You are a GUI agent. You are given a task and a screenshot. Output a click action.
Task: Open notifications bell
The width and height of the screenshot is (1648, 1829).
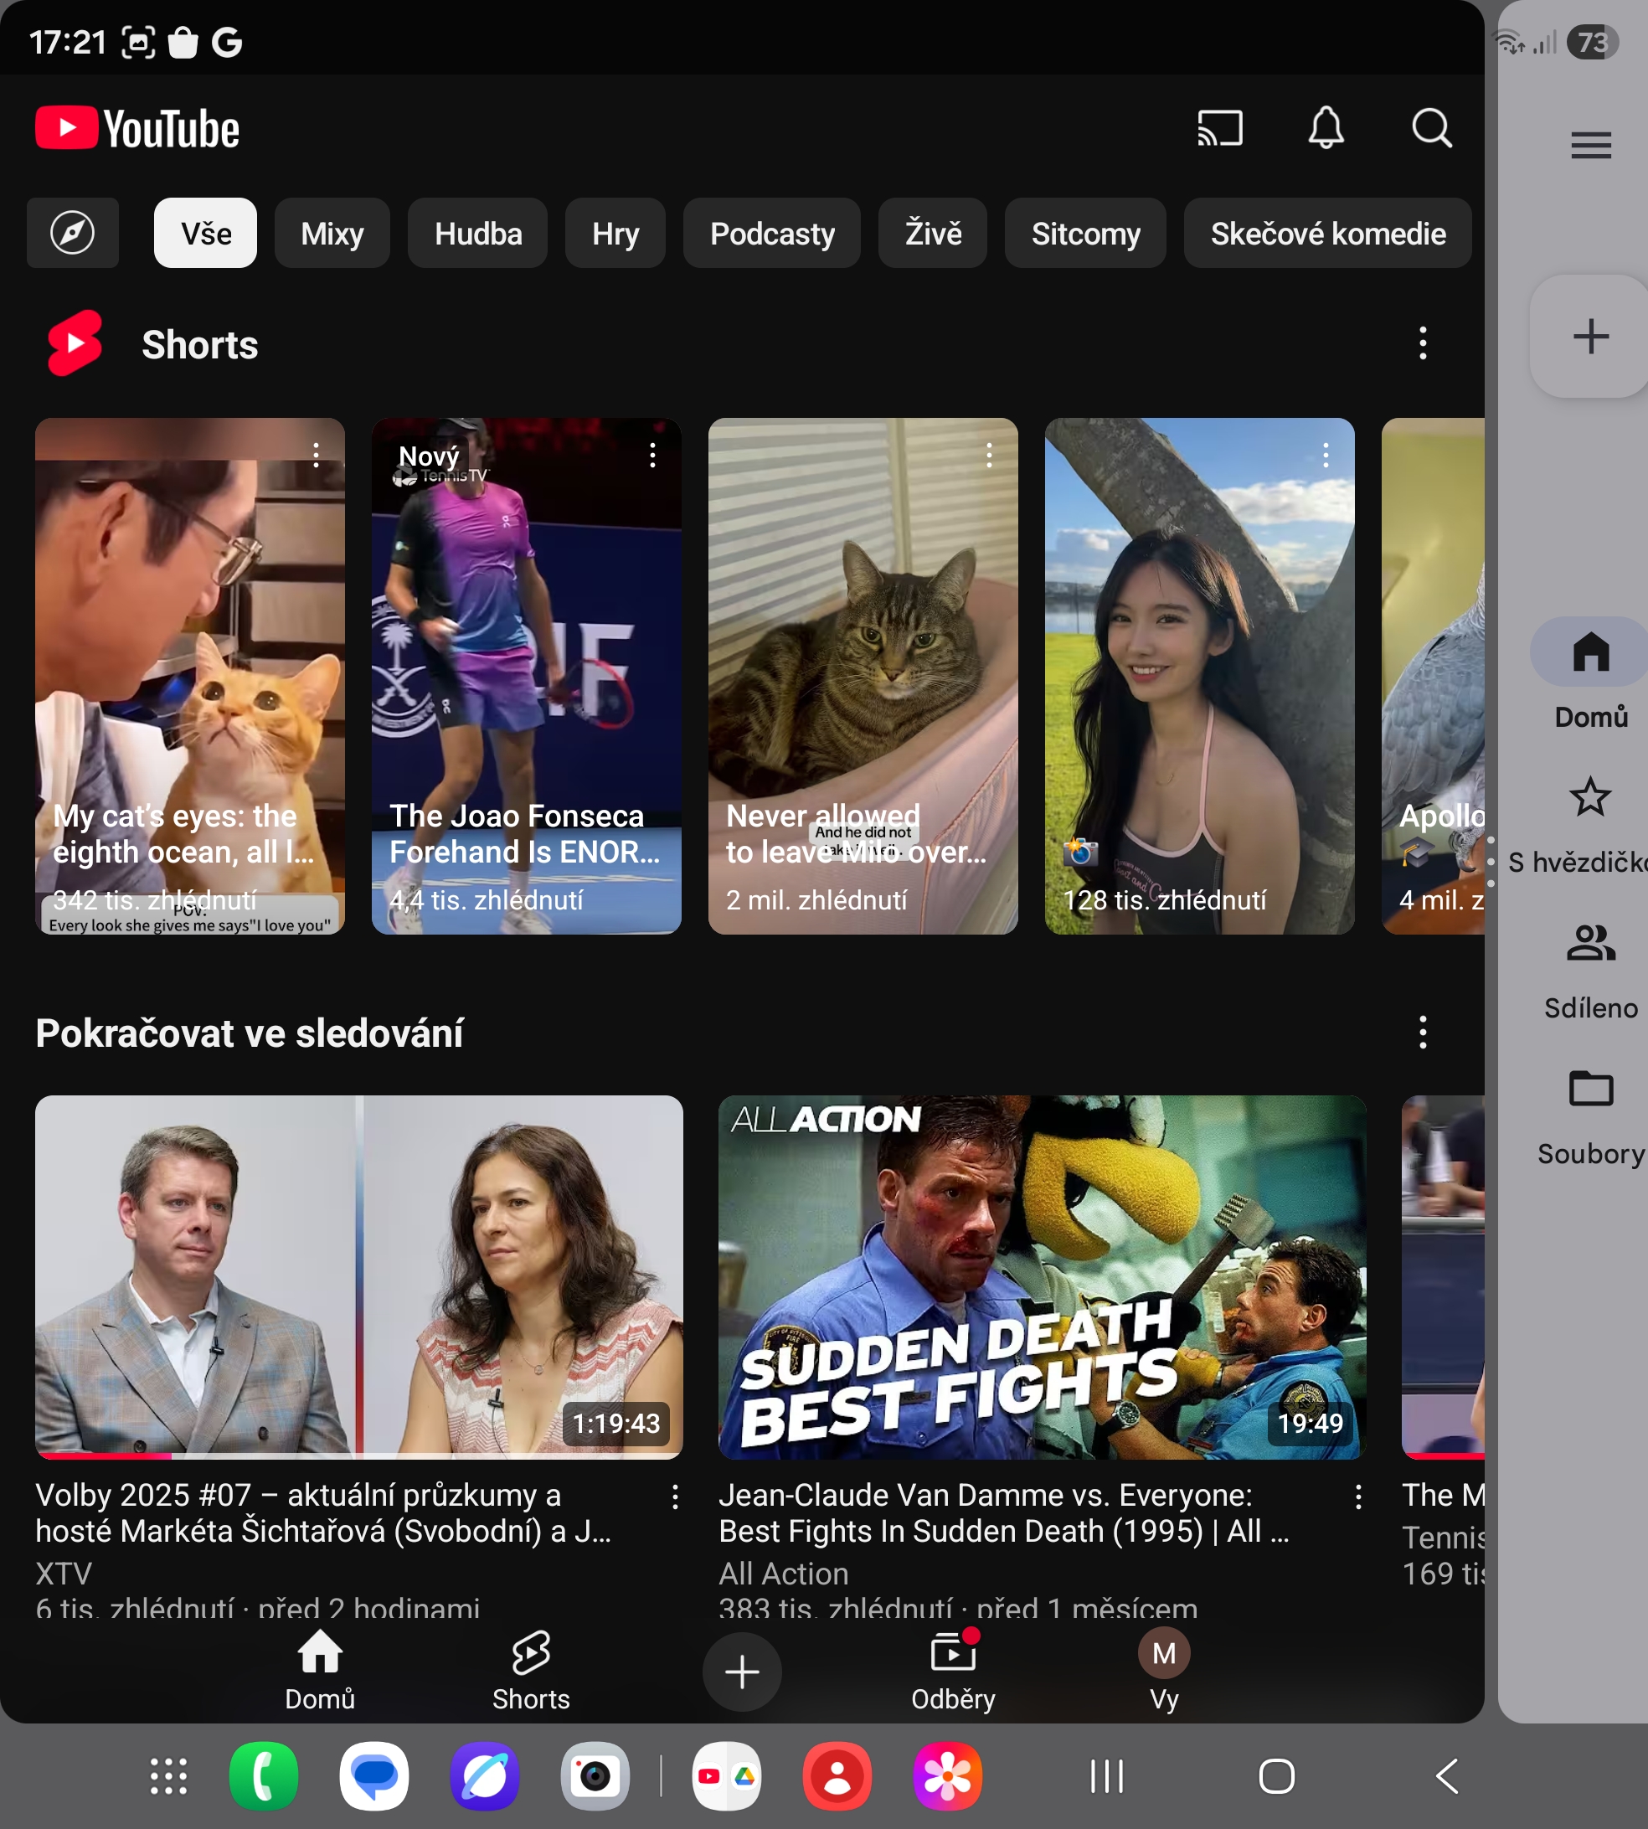coord(1326,127)
